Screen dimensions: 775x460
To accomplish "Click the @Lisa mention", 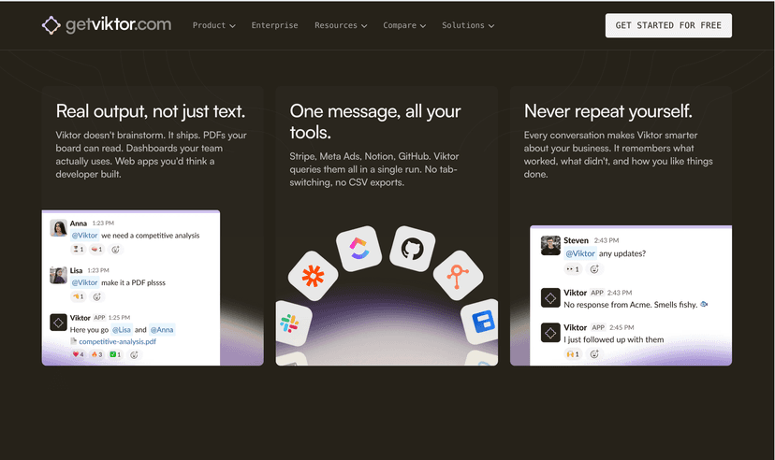I will (121, 330).
